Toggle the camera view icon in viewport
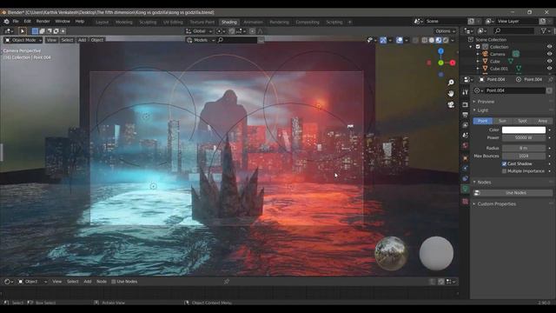Image resolution: width=556 pixels, height=313 pixels. tap(451, 104)
